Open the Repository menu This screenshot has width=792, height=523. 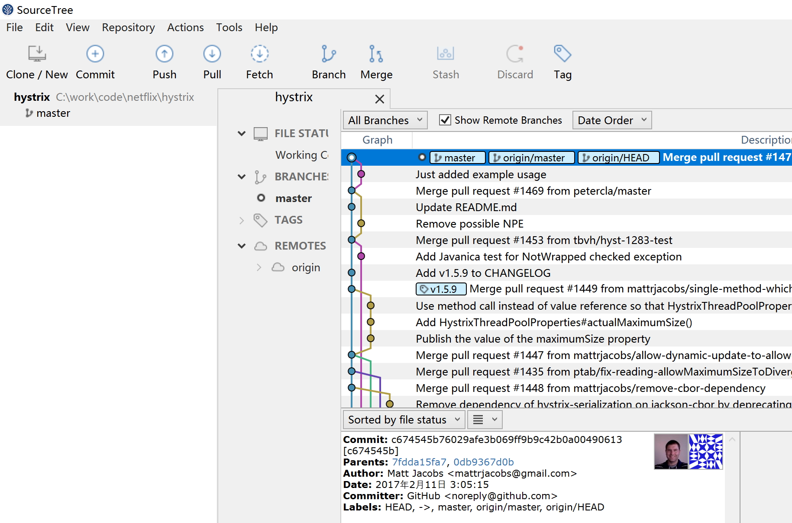click(x=128, y=28)
